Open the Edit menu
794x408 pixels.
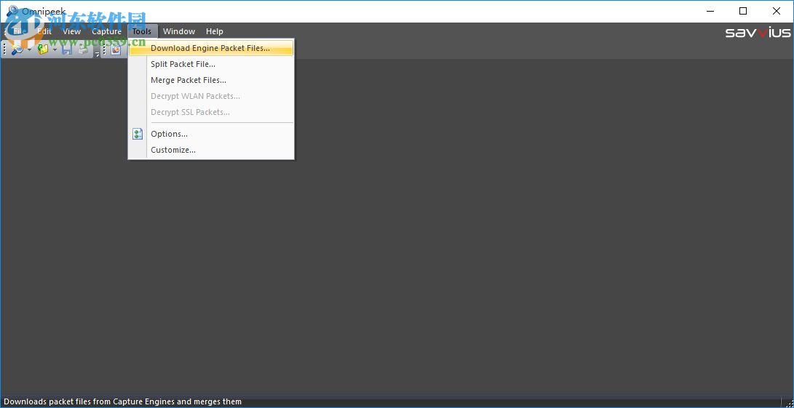click(x=44, y=31)
